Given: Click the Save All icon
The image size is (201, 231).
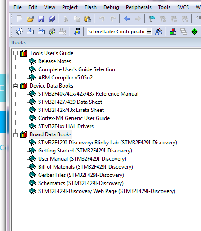Looking at the screenshot, I should point(52,19).
